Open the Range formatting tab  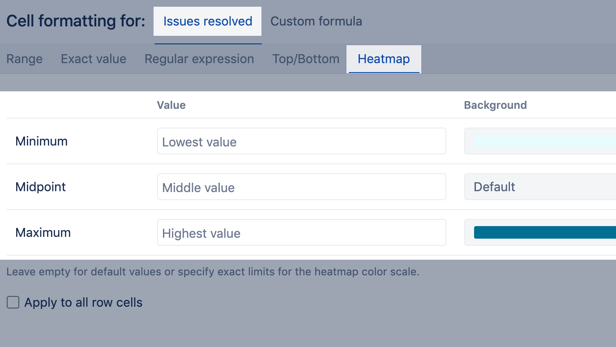(25, 59)
